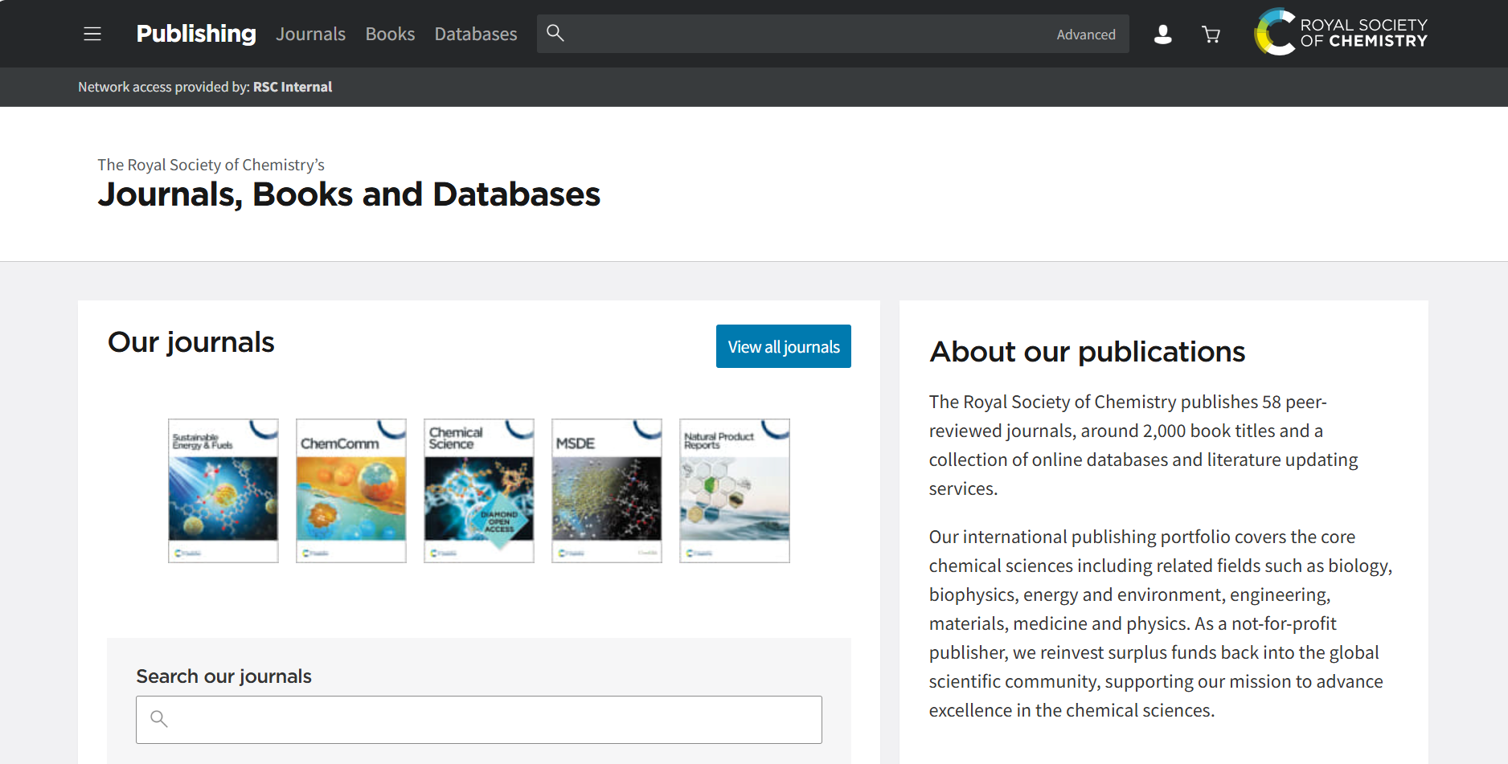Click the user account icon

(x=1162, y=34)
